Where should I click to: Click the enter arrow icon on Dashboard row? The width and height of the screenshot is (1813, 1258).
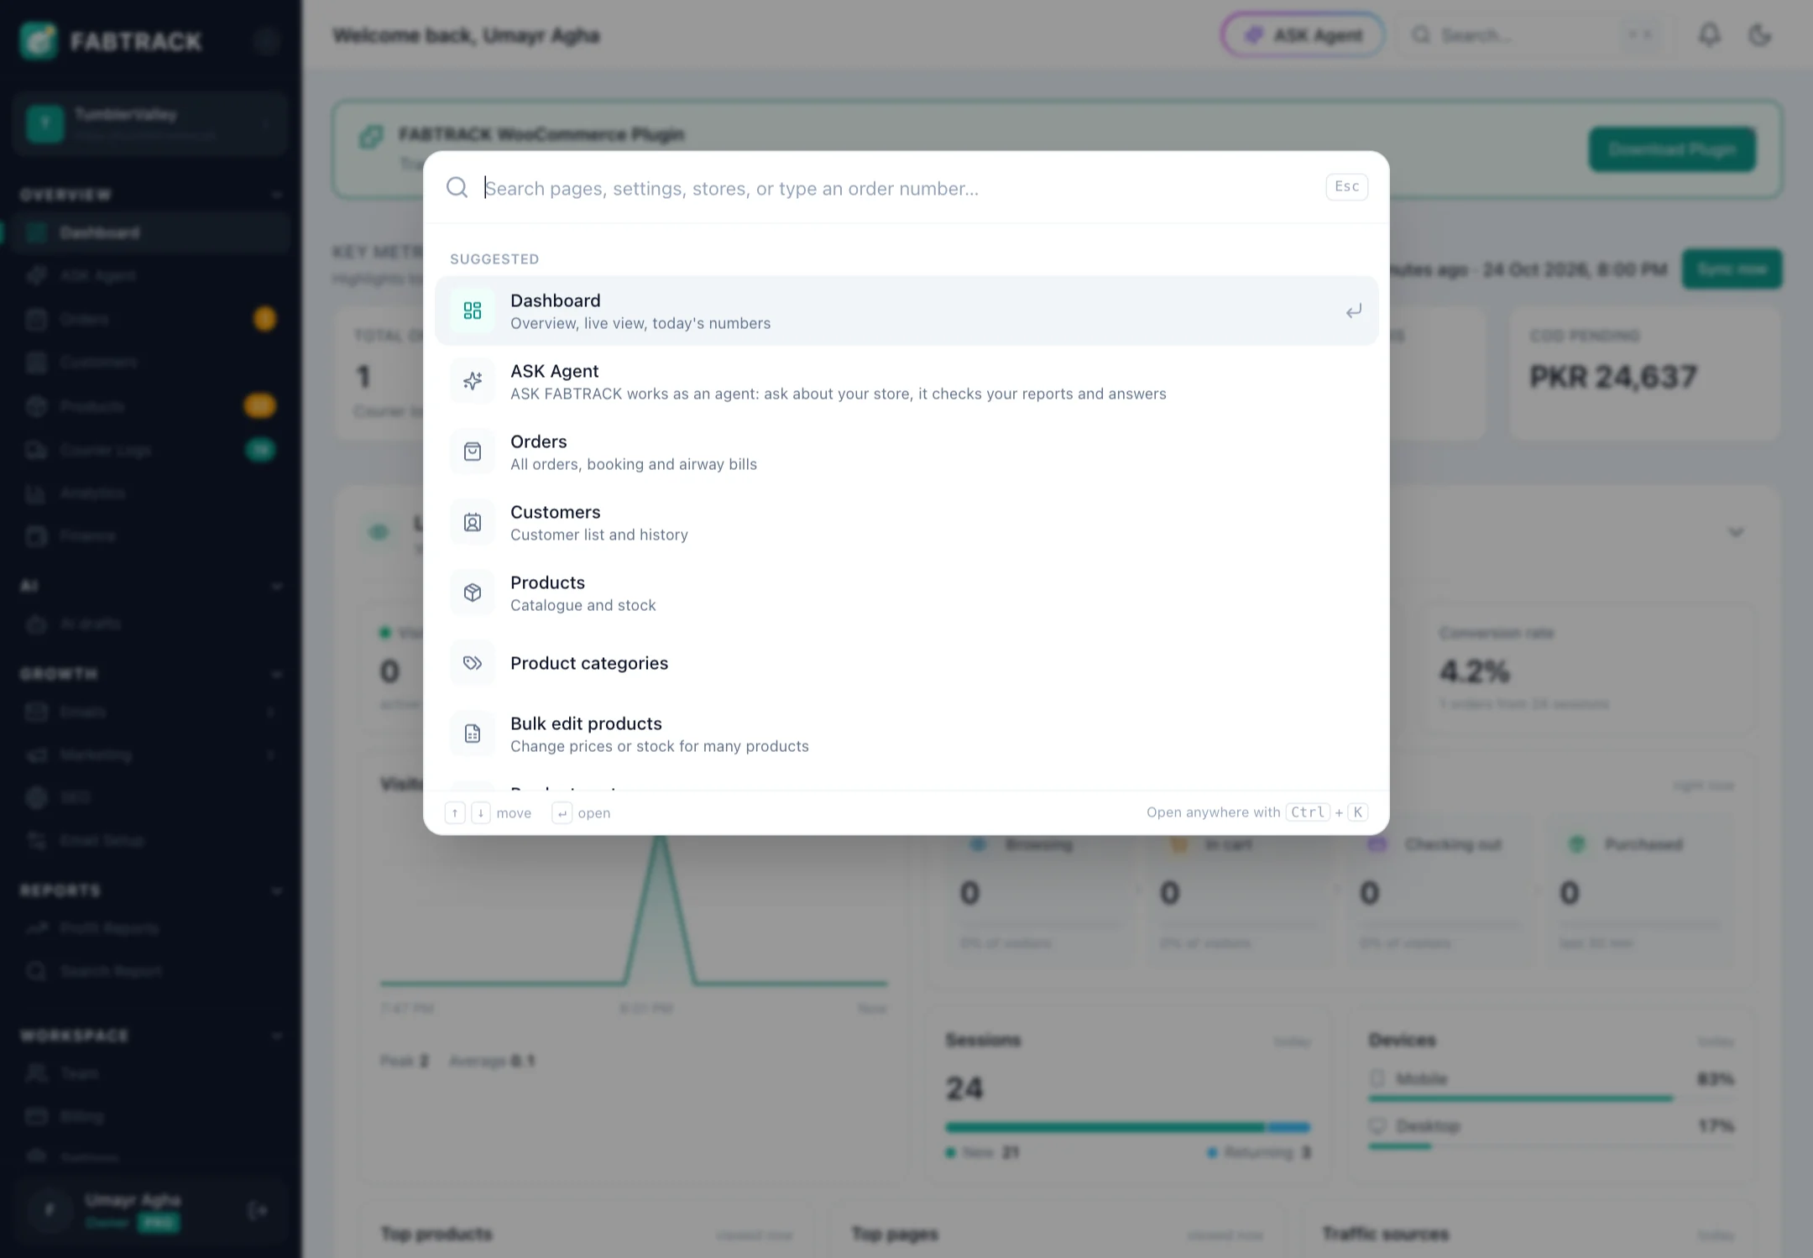coord(1353,311)
